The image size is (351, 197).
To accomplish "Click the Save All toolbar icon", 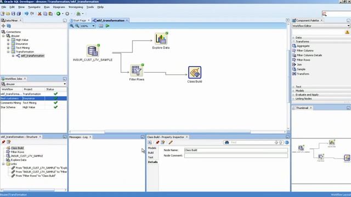I will pyautogui.click(x=19, y=14).
